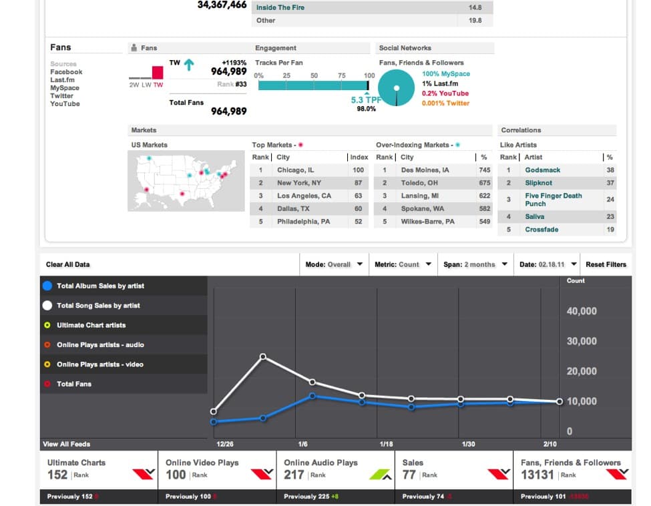The height and width of the screenshot is (506, 651).
Task: Click the 100% MySpace legend entry
Action: coord(446,73)
